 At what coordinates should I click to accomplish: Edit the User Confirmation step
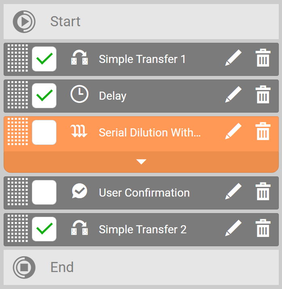point(233,193)
